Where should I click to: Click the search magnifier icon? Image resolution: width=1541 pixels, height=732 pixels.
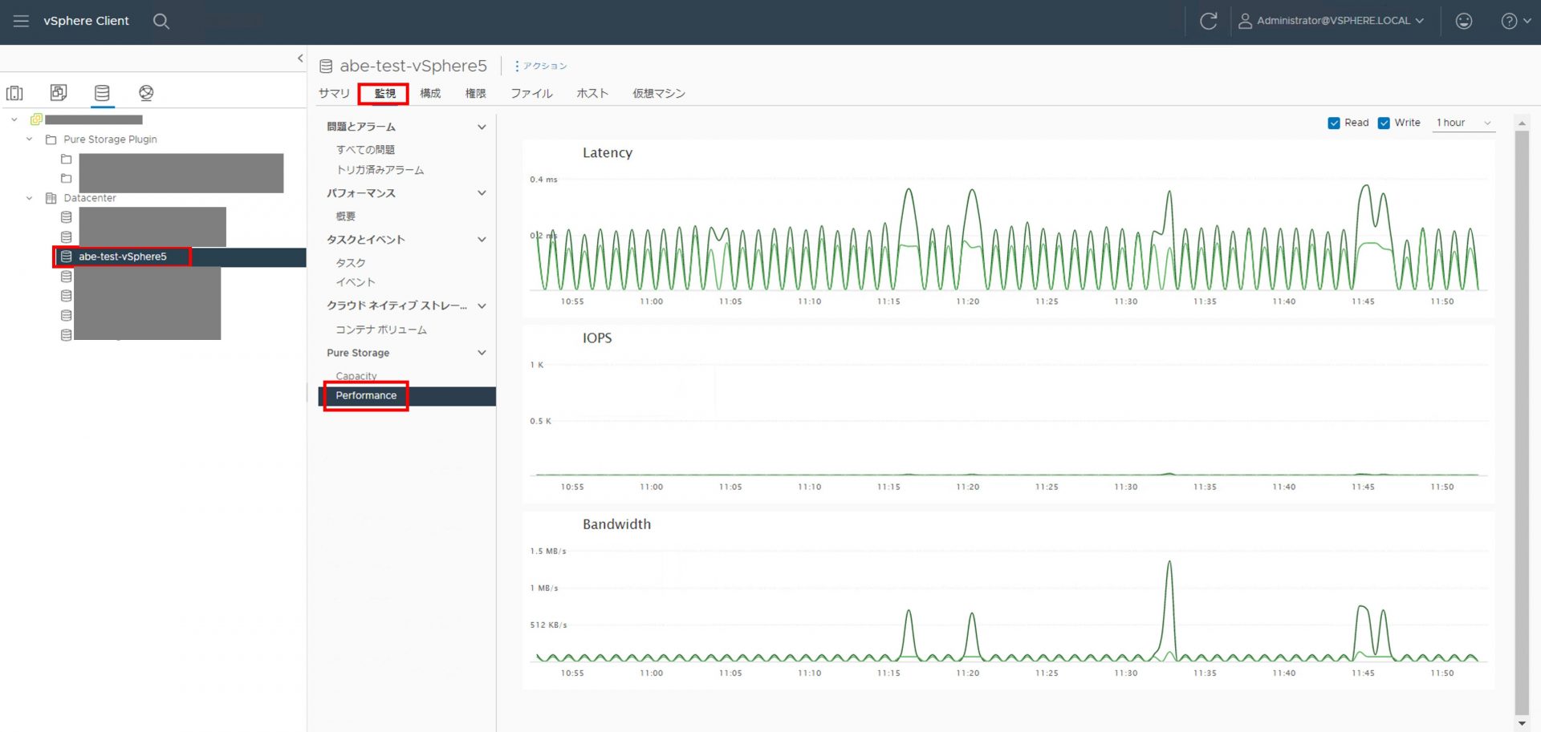[161, 21]
